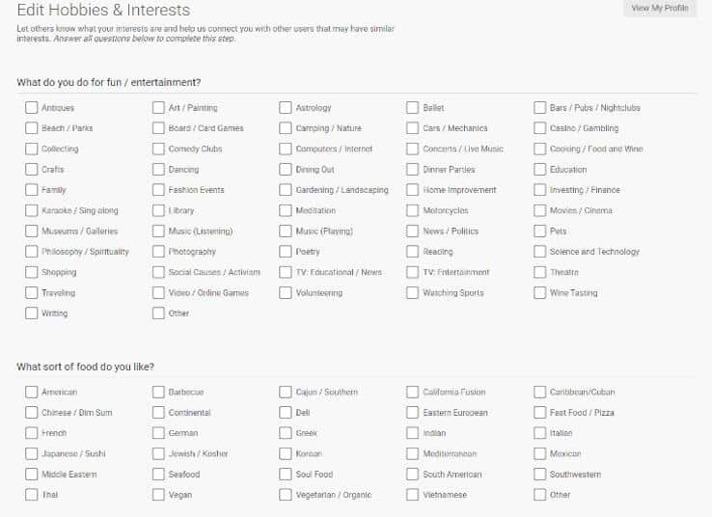Enable the Bars / Pubs / Nightclubs checkbox

click(x=540, y=108)
